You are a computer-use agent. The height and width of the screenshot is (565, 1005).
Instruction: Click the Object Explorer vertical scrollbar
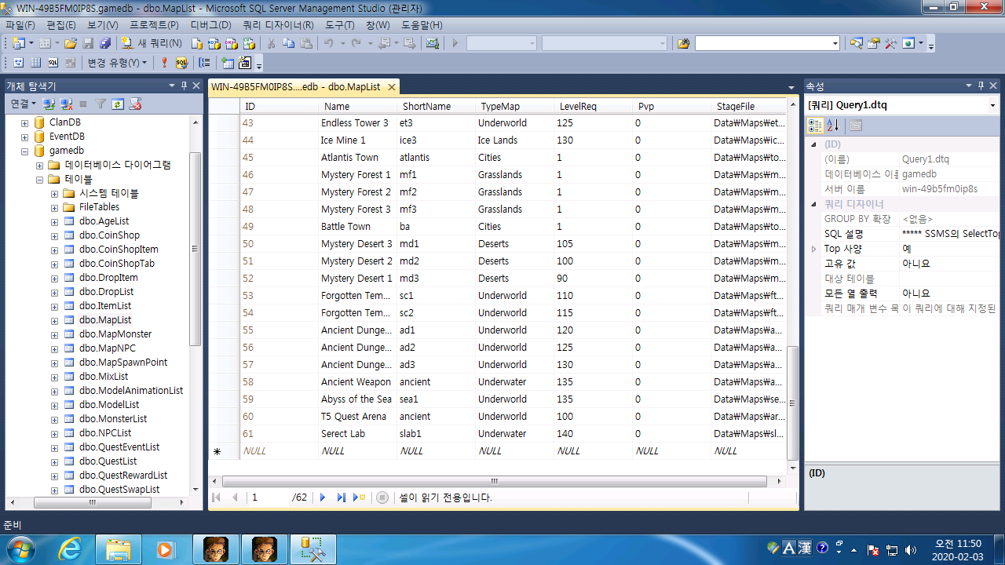coord(196,248)
